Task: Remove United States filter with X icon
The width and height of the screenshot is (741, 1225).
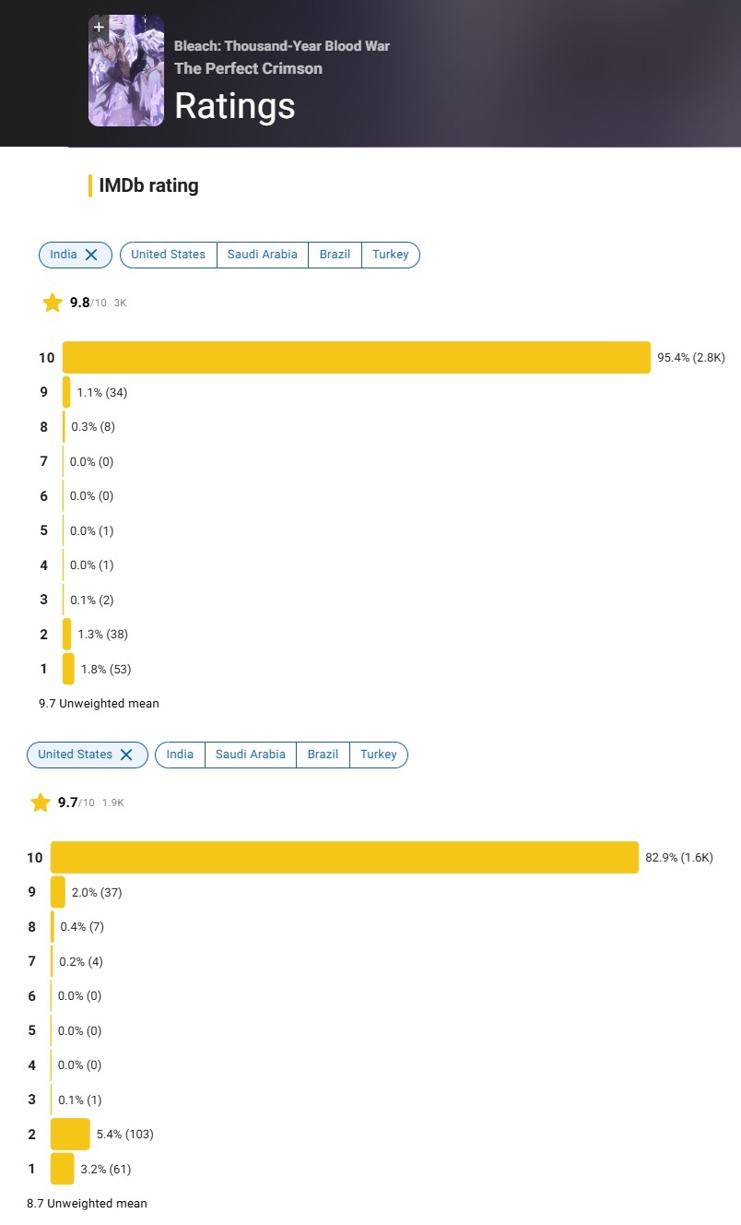Action: tap(127, 755)
